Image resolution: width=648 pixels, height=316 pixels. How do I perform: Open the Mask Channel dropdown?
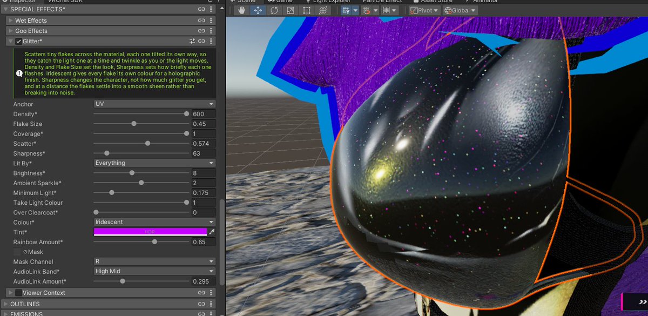[154, 261]
